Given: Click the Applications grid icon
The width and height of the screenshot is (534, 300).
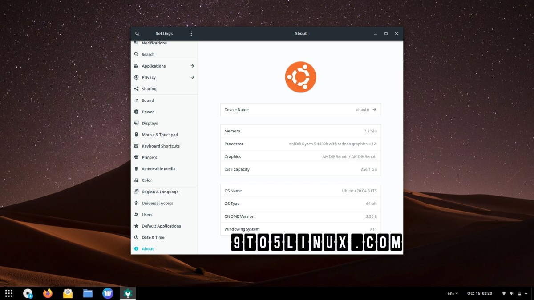Looking at the screenshot, I should coord(136,66).
